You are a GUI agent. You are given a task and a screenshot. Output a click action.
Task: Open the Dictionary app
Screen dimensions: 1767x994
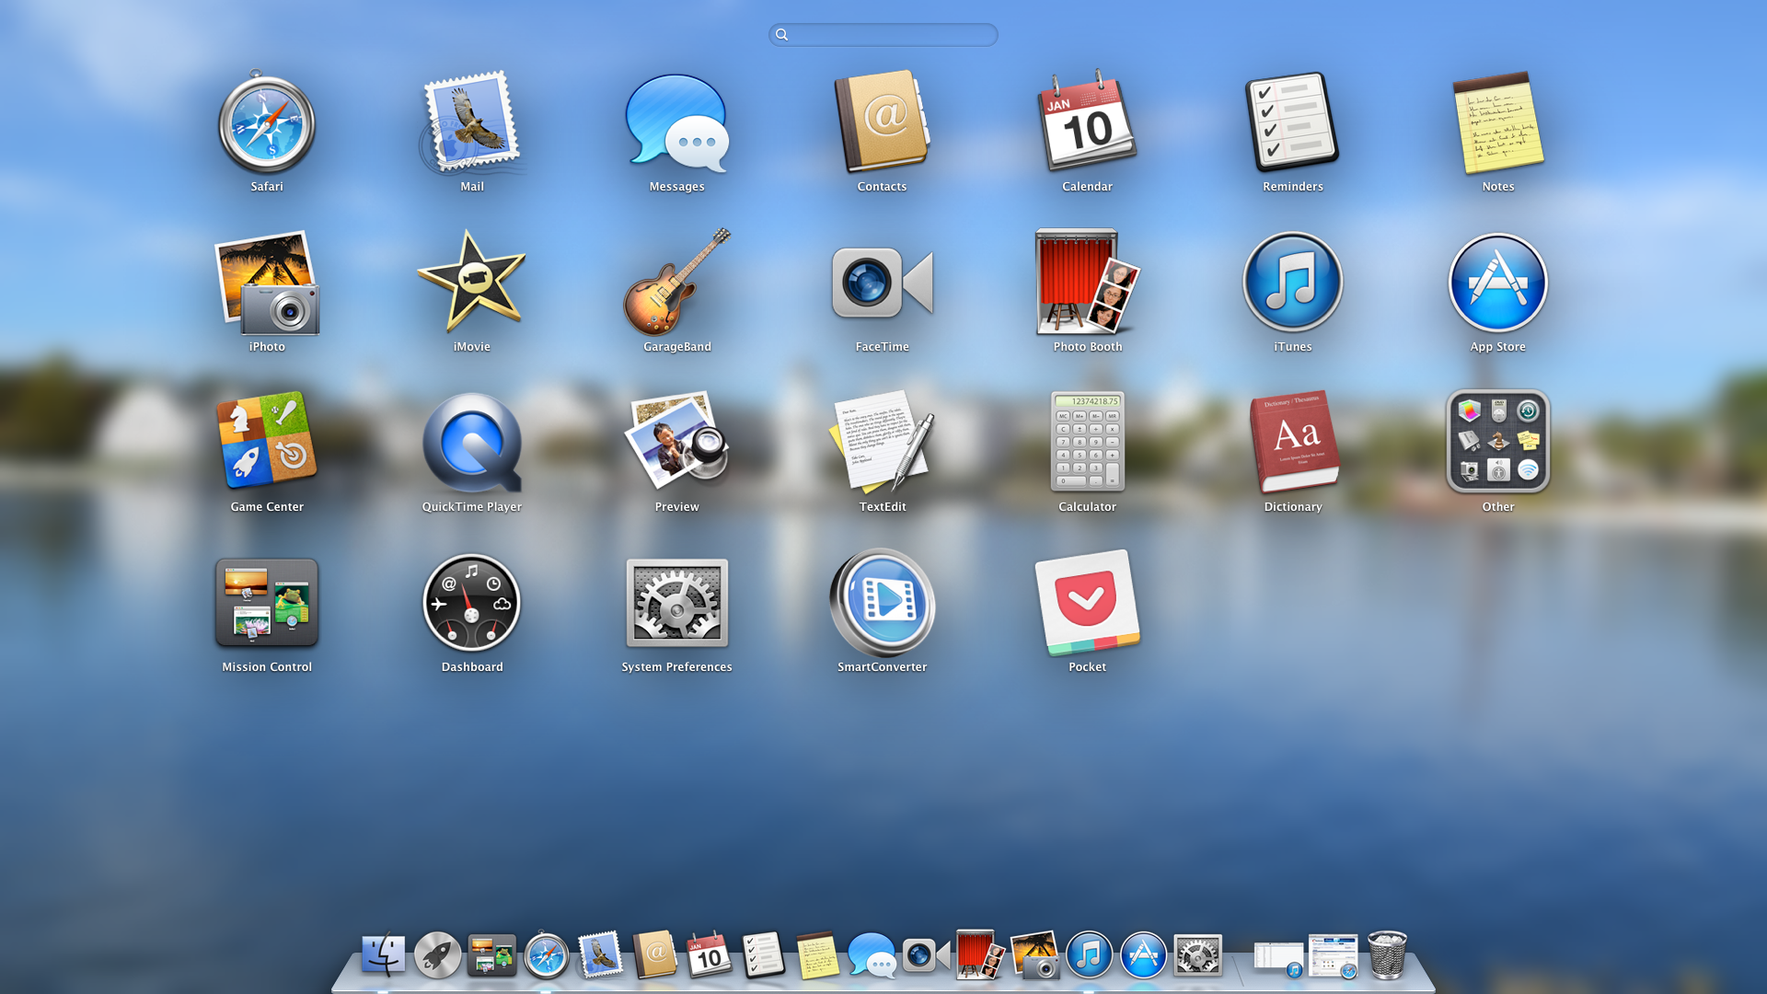click(1292, 442)
